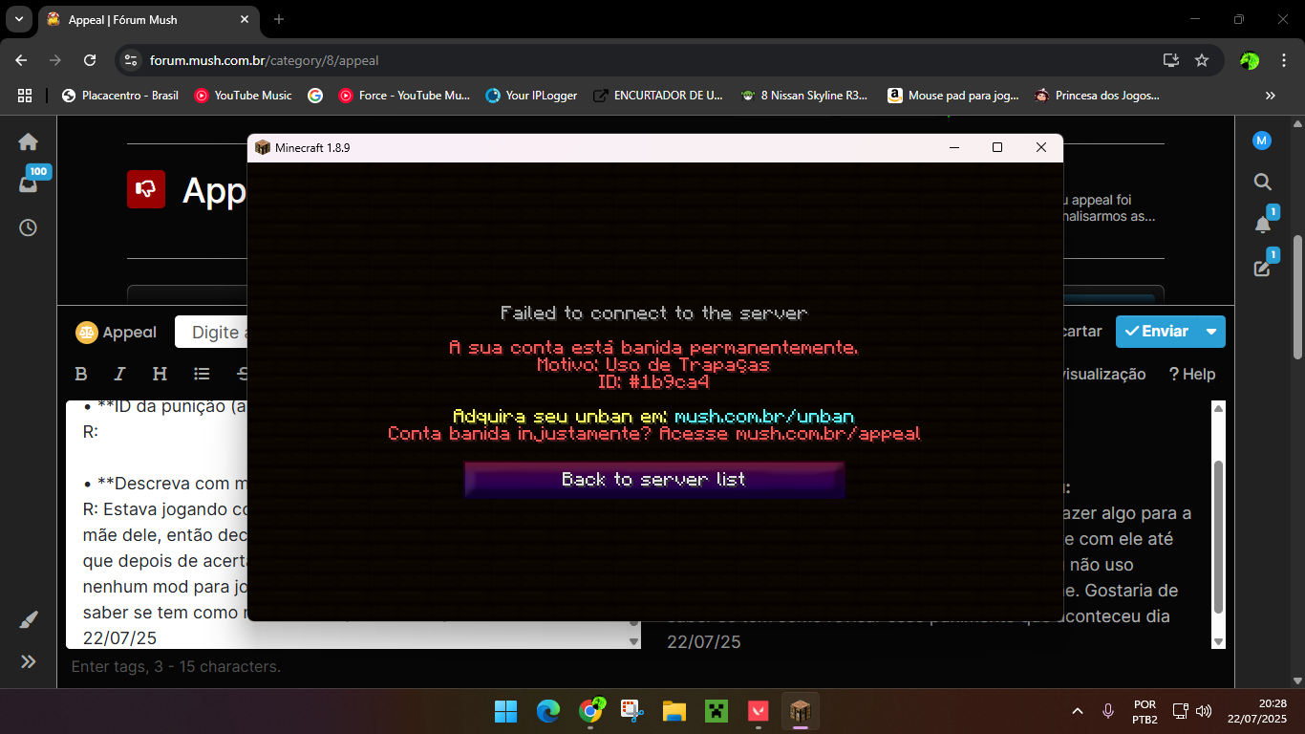Select the Appeal | Fórum Mush tab
The image size is (1305, 734).
click(x=148, y=19)
